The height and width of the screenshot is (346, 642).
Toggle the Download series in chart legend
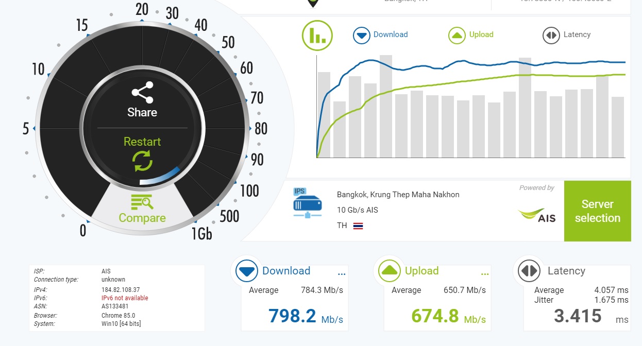point(380,34)
